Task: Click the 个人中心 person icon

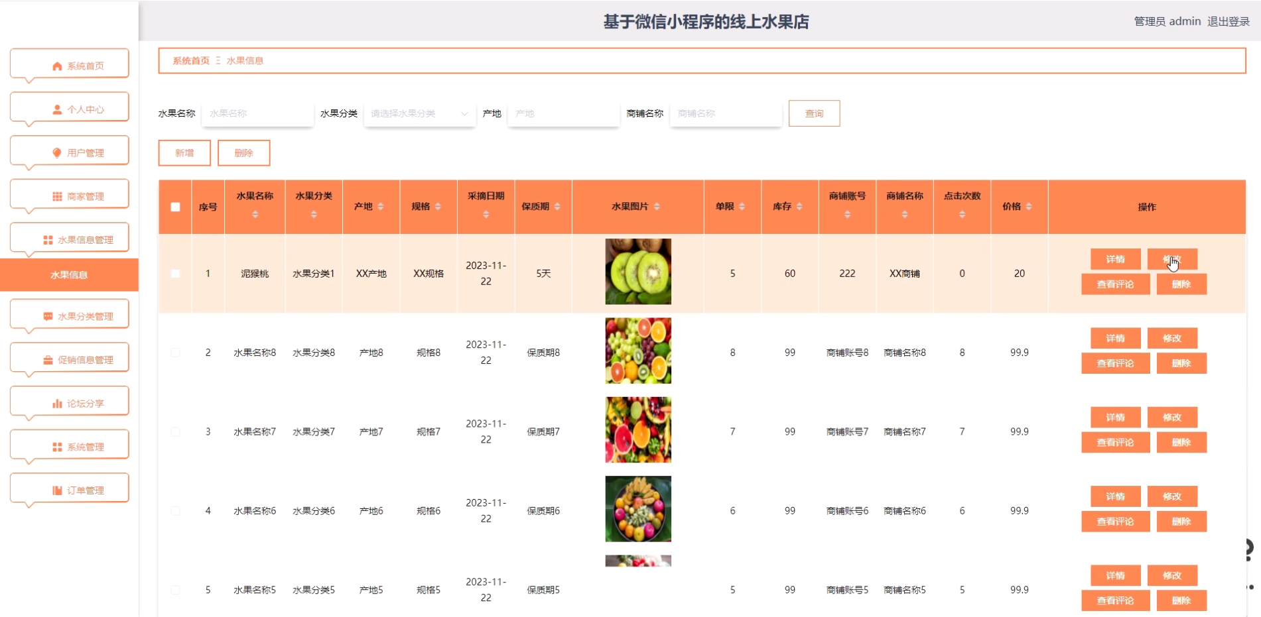Action: [57, 109]
